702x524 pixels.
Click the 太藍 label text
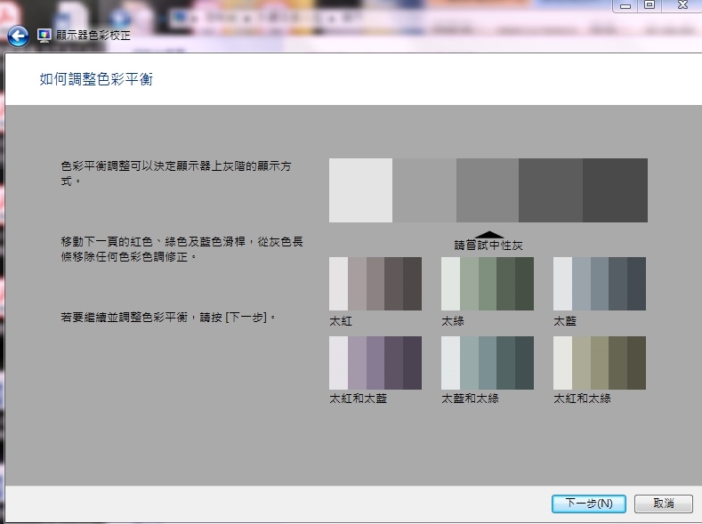coord(565,321)
